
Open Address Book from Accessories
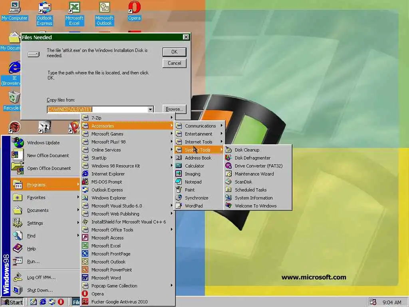pos(200,157)
